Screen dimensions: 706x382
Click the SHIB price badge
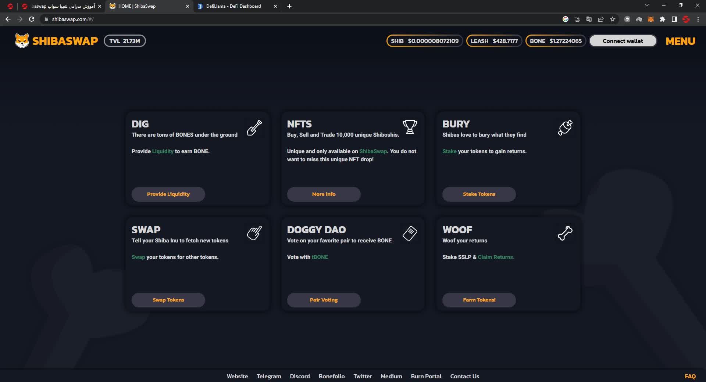pos(424,41)
